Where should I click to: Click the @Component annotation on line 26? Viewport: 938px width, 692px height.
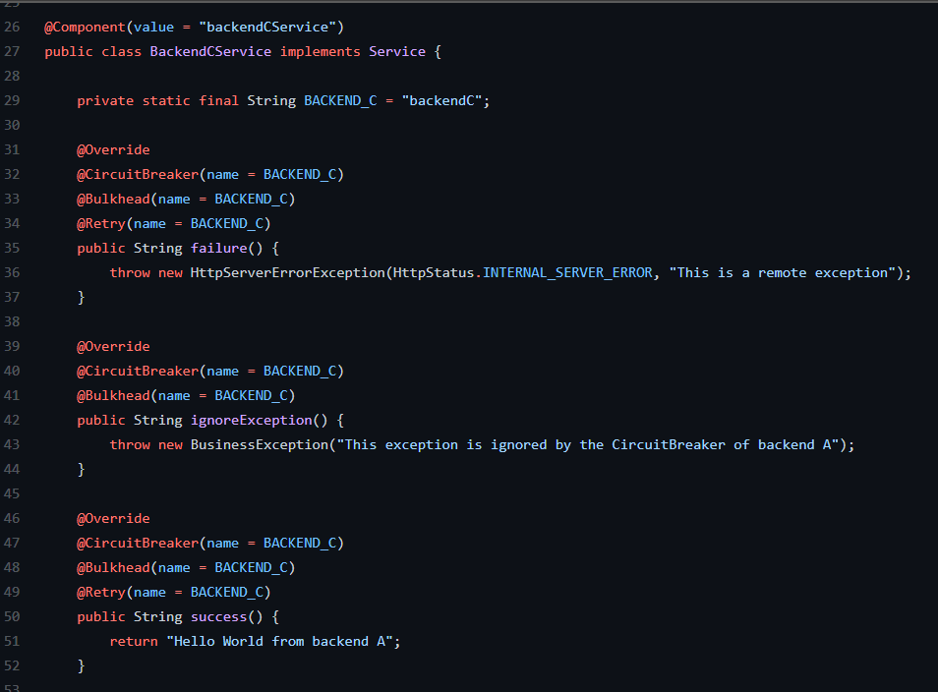click(x=84, y=27)
